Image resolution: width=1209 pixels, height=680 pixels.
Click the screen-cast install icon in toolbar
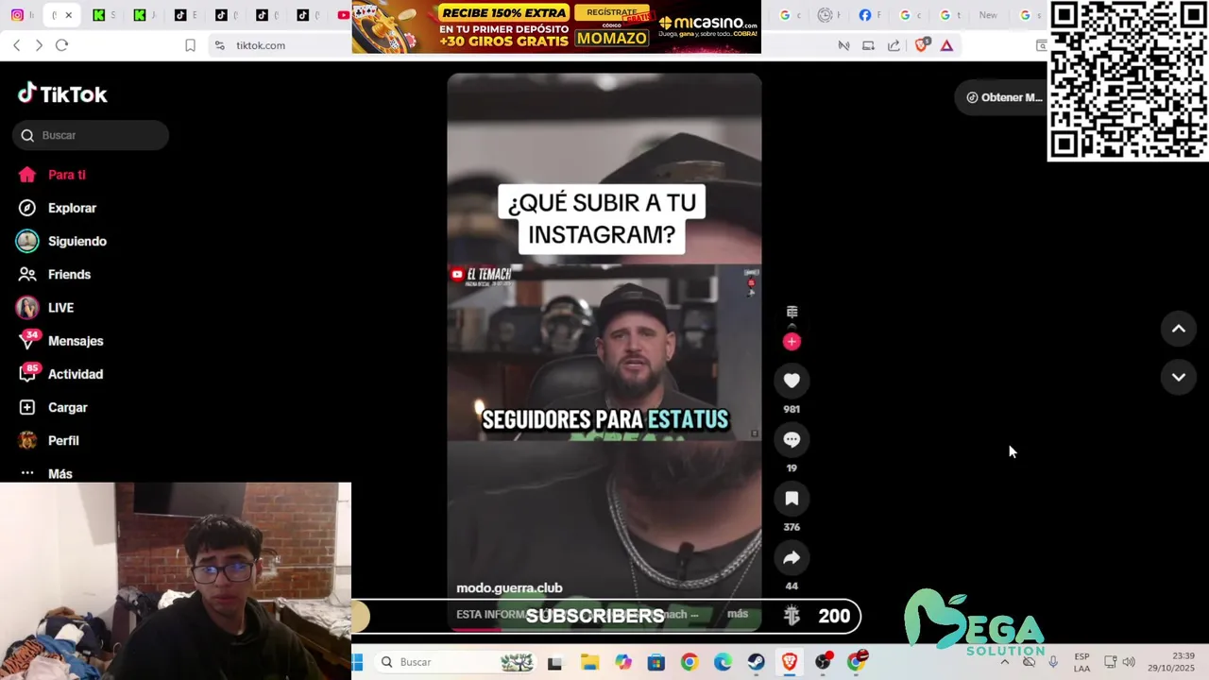coord(868,45)
